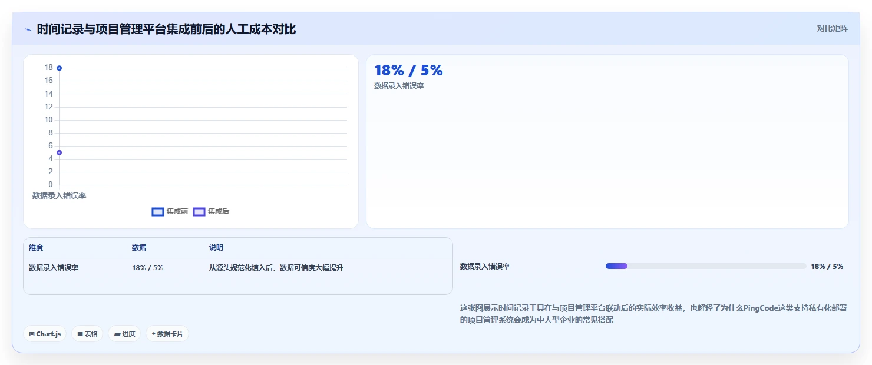
Task: Select the 数据卡片 tag
Action: pyautogui.click(x=167, y=334)
